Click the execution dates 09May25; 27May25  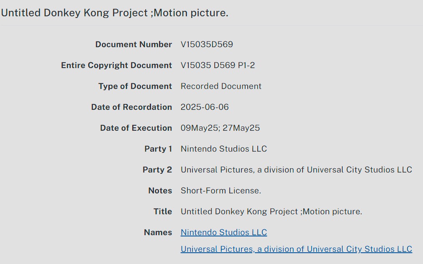(220, 128)
